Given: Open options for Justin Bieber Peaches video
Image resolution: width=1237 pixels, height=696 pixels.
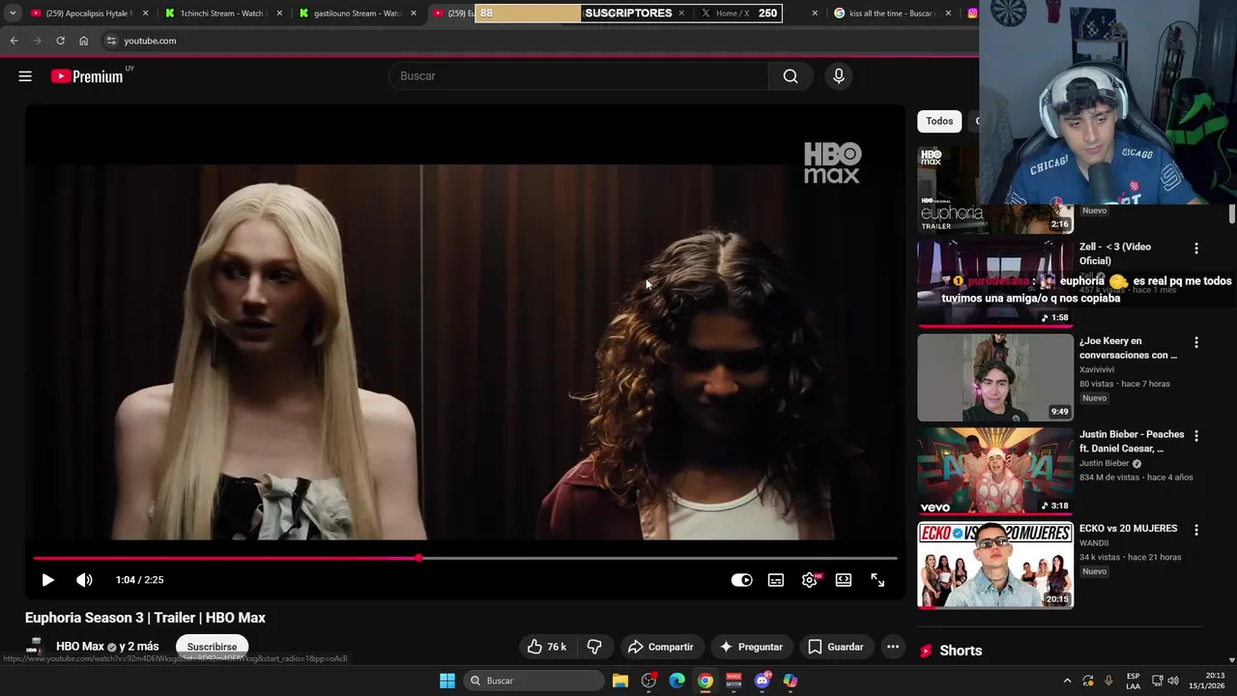Looking at the screenshot, I should point(1196,436).
